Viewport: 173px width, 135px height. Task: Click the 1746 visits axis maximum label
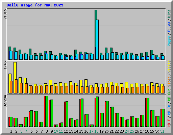pyautogui.click(x=5, y=65)
